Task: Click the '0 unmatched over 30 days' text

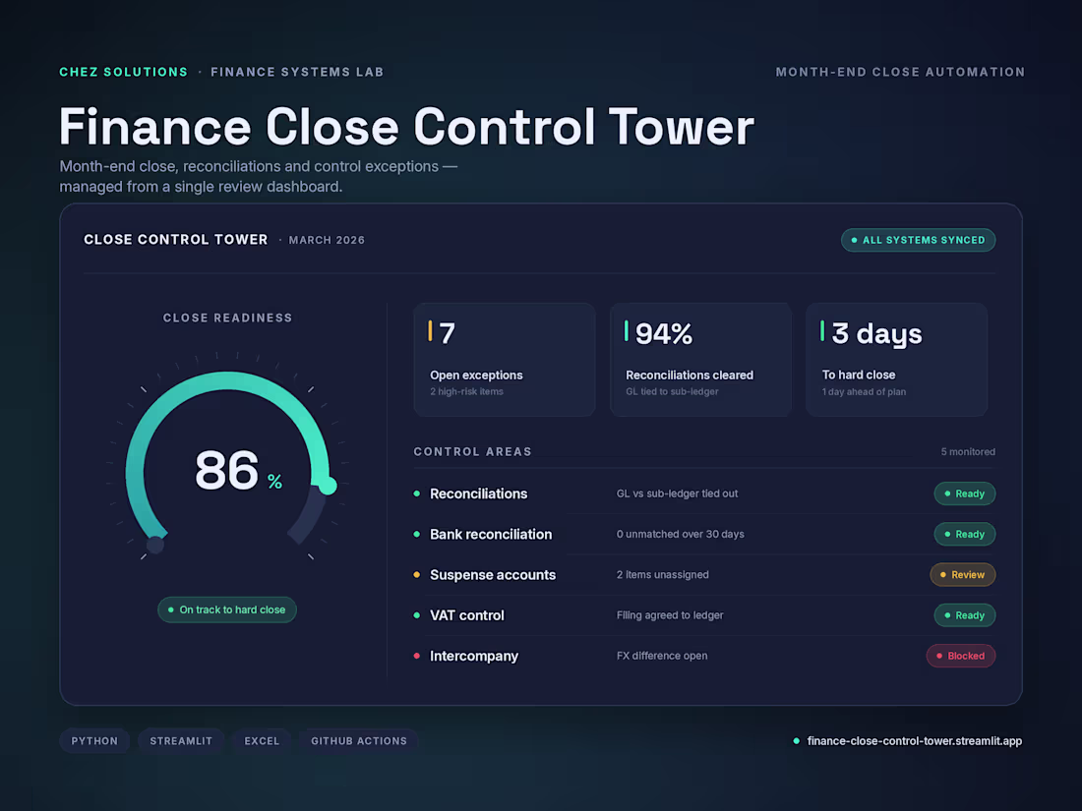Action: pyautogui.click(x=681, y=535)
